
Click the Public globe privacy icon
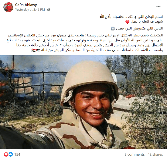[49, 10]
